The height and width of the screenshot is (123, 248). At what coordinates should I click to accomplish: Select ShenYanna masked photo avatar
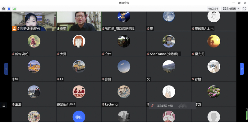169,41
